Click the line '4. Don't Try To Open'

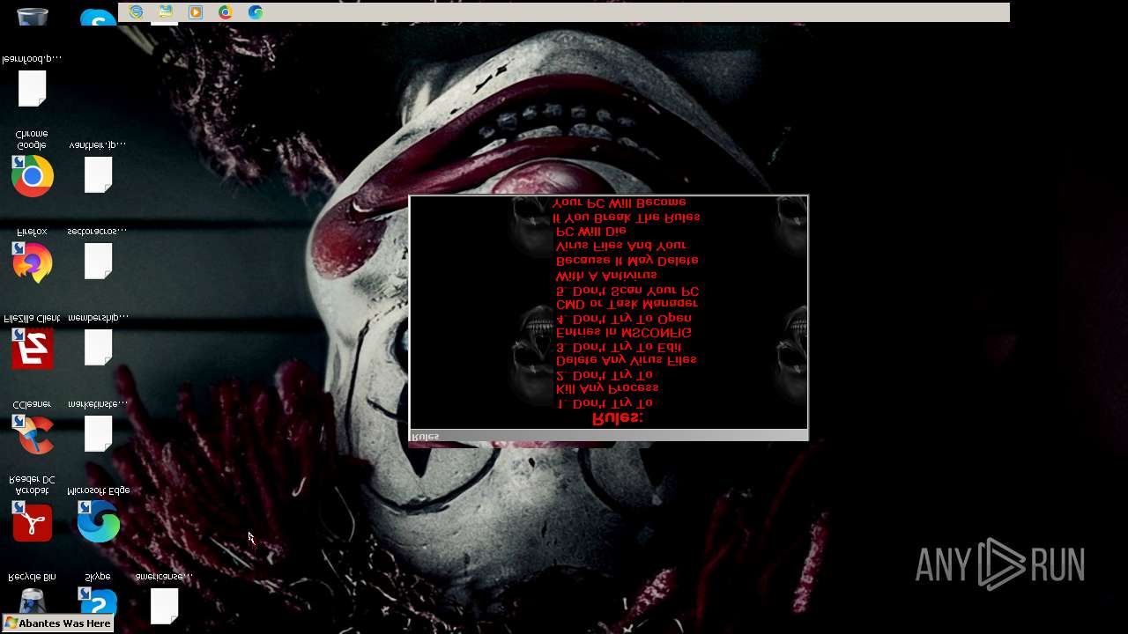pyautogui.click(x=624, y=319)
